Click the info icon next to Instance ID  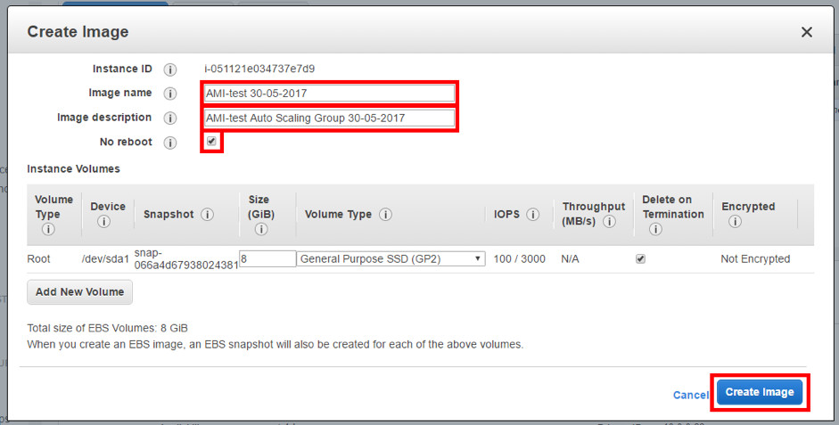point(170,69)
